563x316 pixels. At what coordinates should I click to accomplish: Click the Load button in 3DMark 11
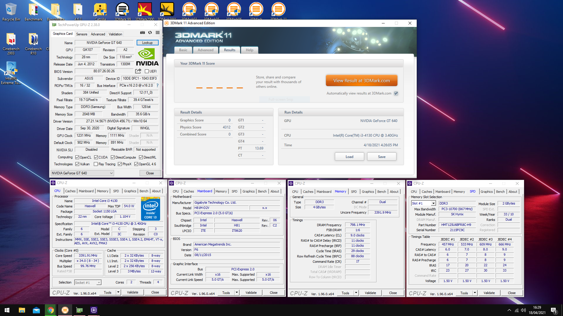[x=349, y=157]
